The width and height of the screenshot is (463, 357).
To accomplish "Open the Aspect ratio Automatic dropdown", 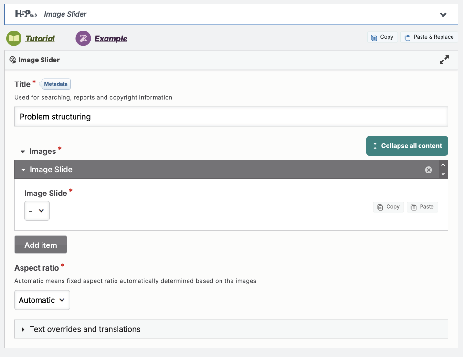I will point(42,300).
